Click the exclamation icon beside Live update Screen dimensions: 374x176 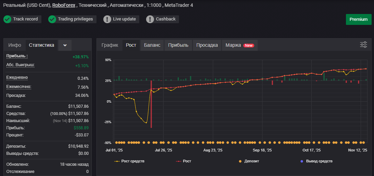coord(107,19)
